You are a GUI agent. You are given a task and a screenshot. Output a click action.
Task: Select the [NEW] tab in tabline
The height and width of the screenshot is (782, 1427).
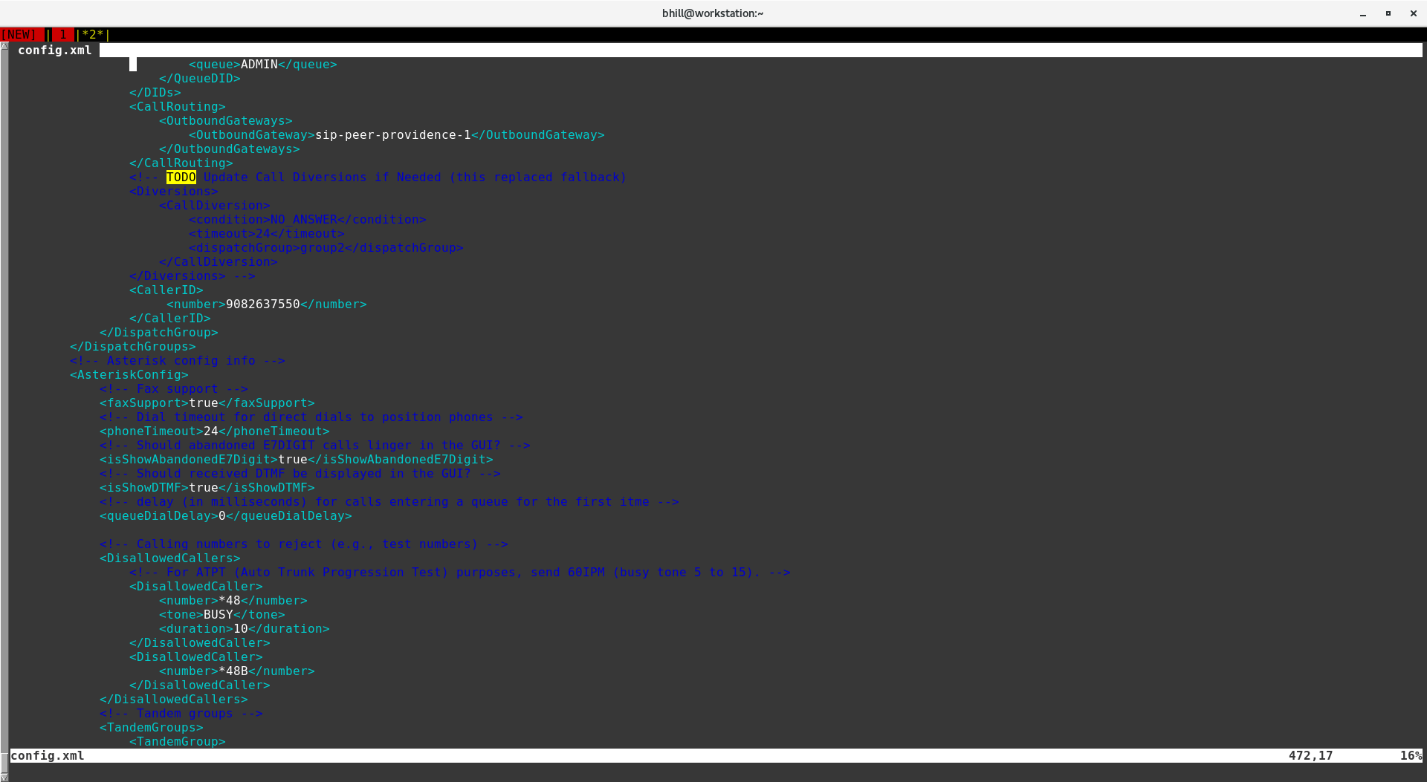point(19,34)
